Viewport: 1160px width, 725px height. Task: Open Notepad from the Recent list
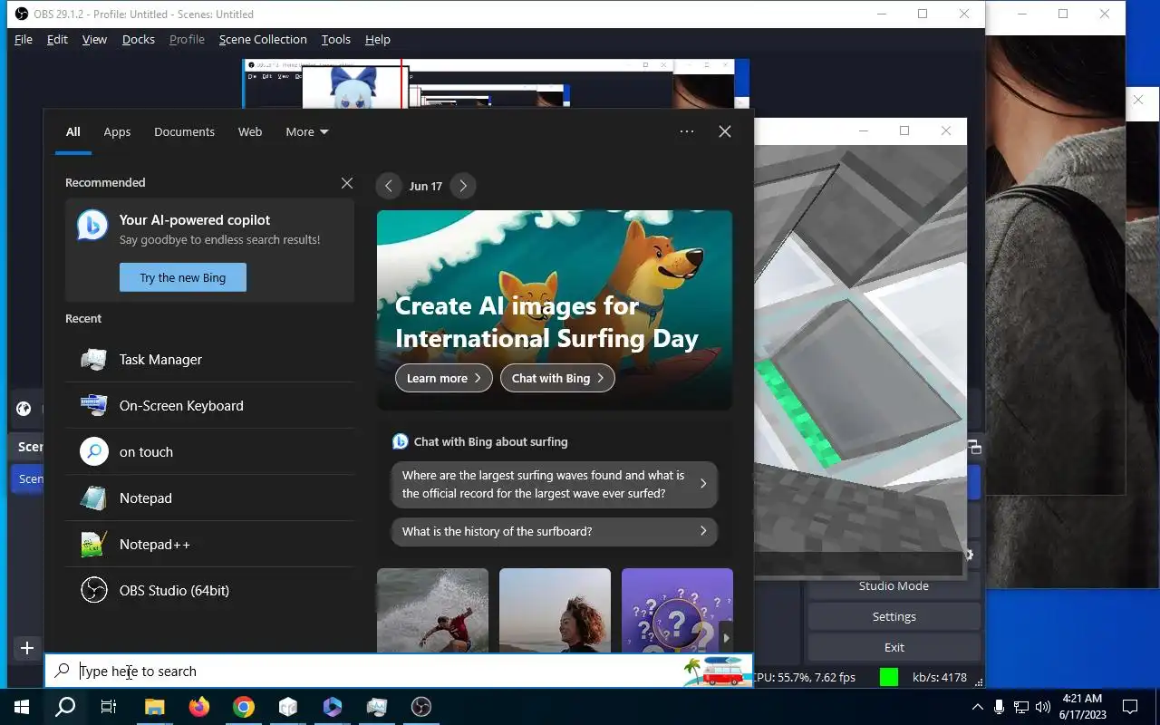(x=209, y=498)
